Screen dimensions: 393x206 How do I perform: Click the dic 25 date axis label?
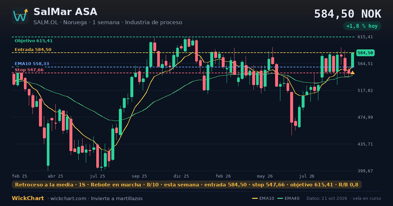point(181,176)
